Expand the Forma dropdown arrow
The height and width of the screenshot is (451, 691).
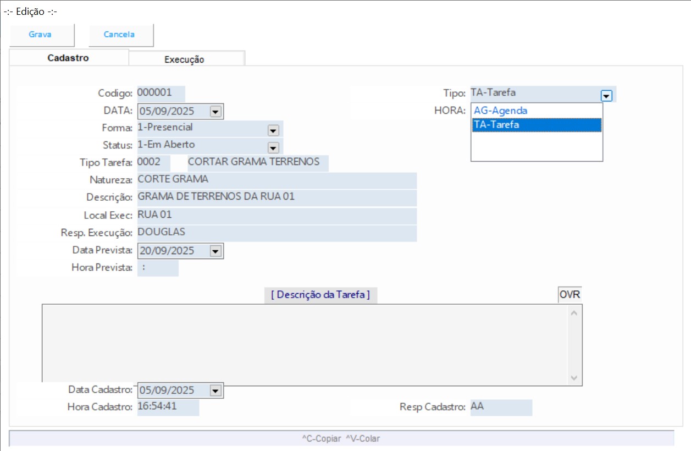coord(273,130)
